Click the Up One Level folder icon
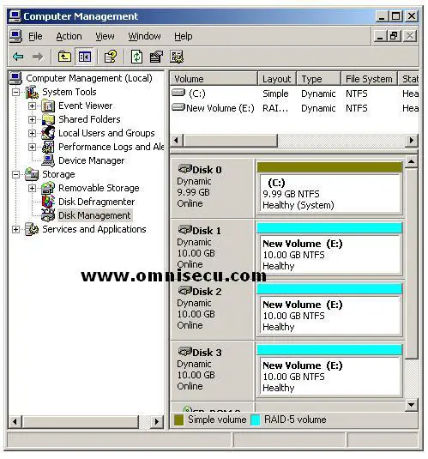428x459 pixels. (64, 57)
